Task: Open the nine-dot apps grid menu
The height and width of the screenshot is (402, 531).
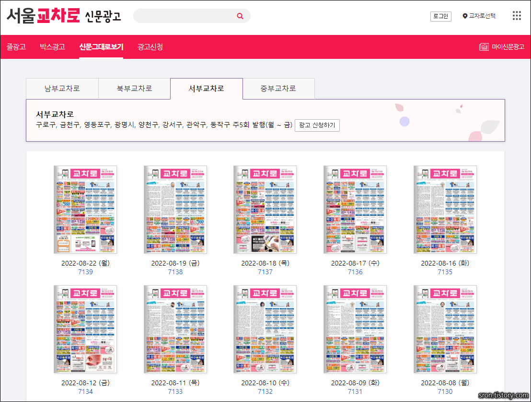Action: pyautogui.click(x=517, y=15)
